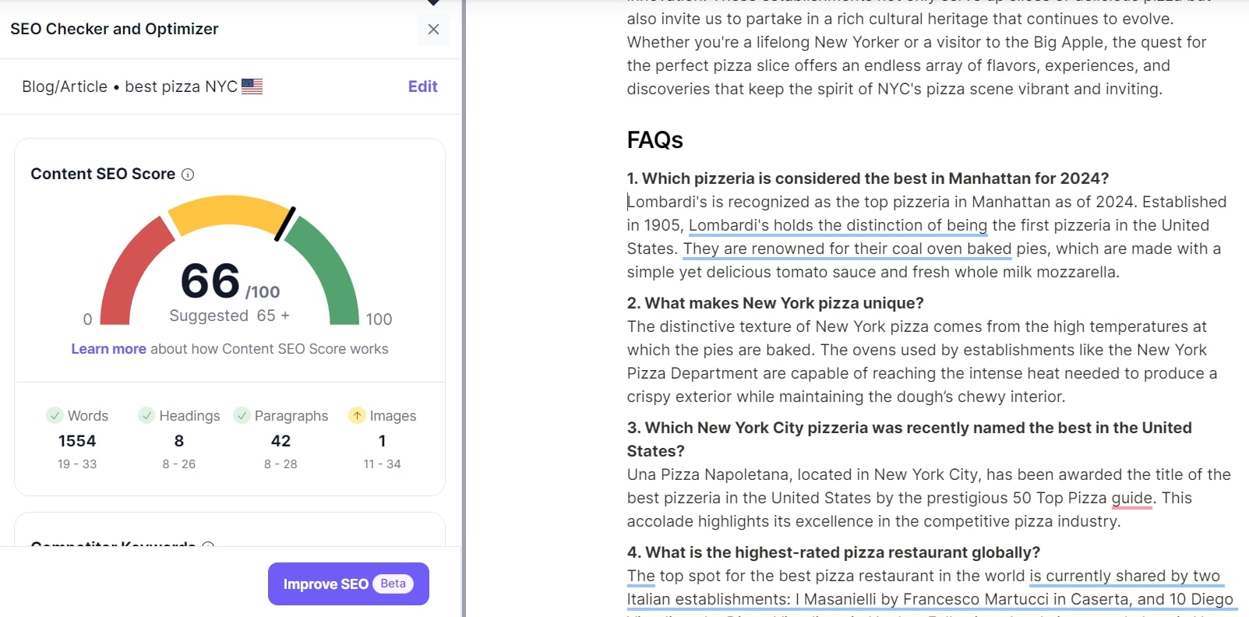Click the Content SEO Score info icon
Viewport: 1249px width, 617px height.
coord(188,175)
